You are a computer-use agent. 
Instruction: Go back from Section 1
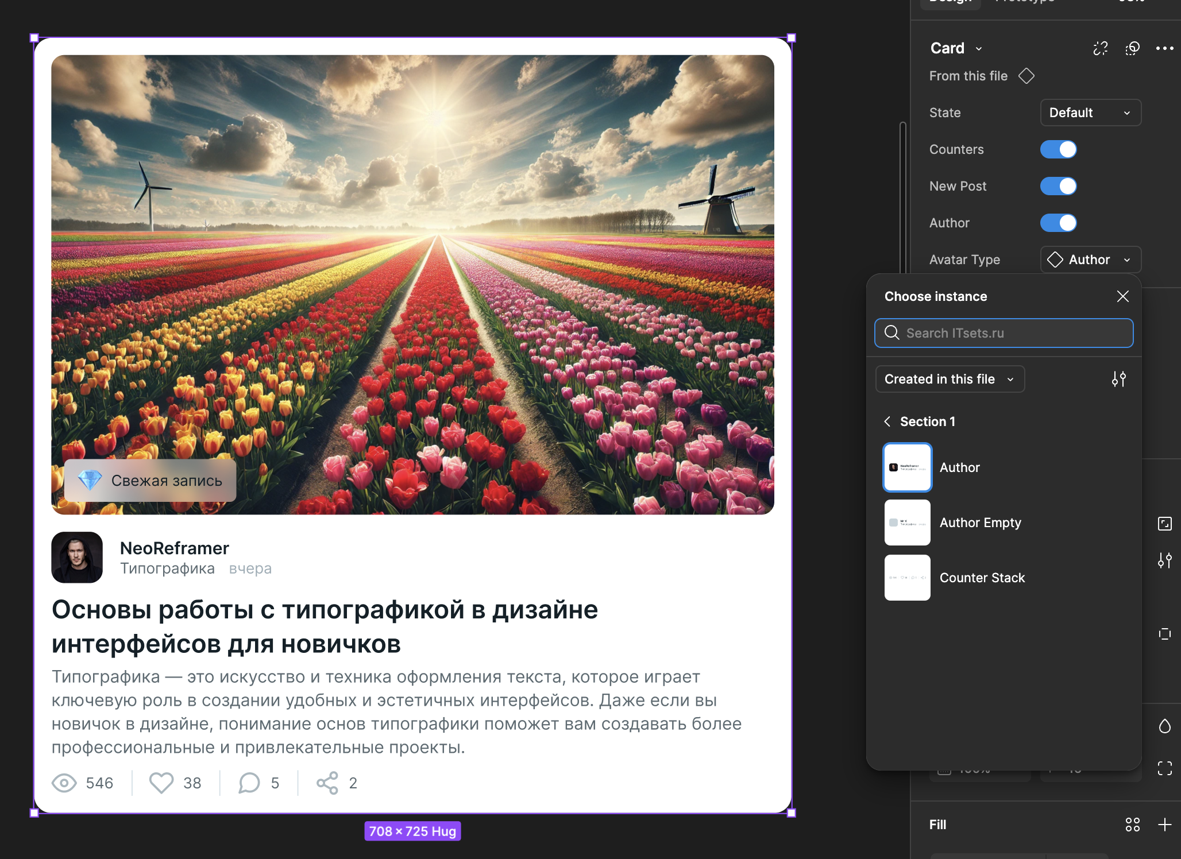887,421
